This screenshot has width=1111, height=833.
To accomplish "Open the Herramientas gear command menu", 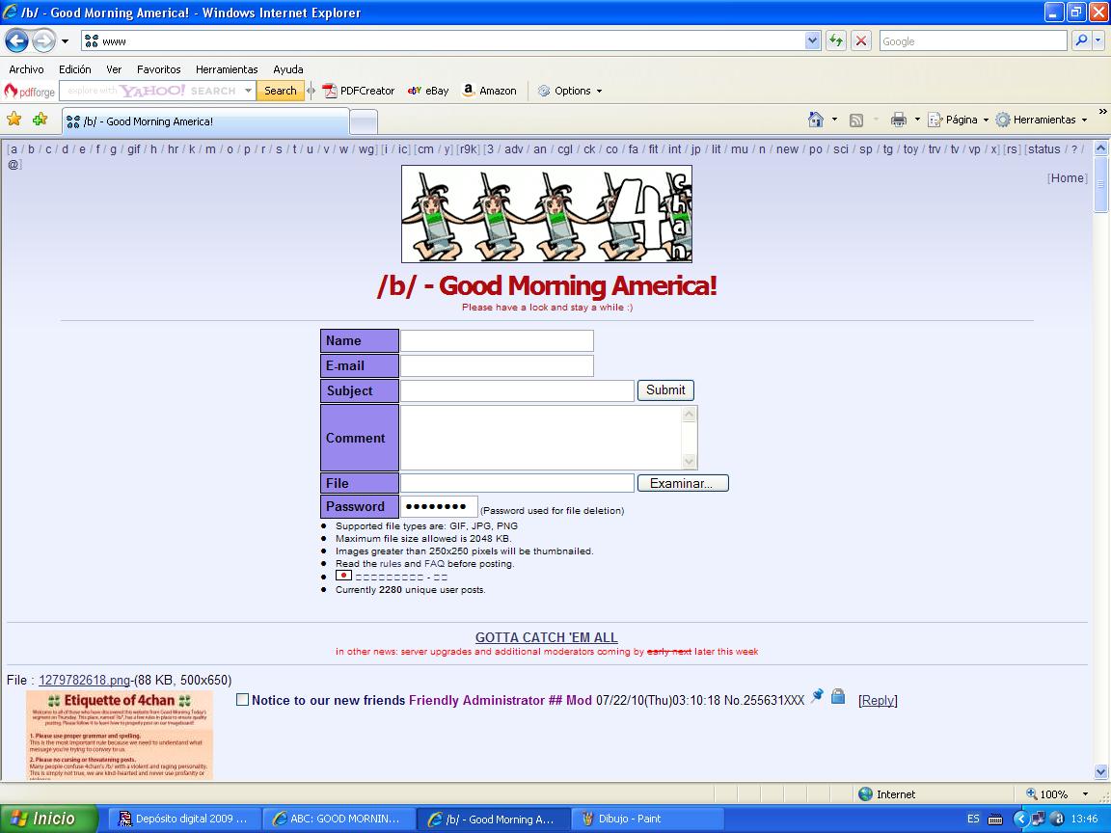I will click(1041, 120).
